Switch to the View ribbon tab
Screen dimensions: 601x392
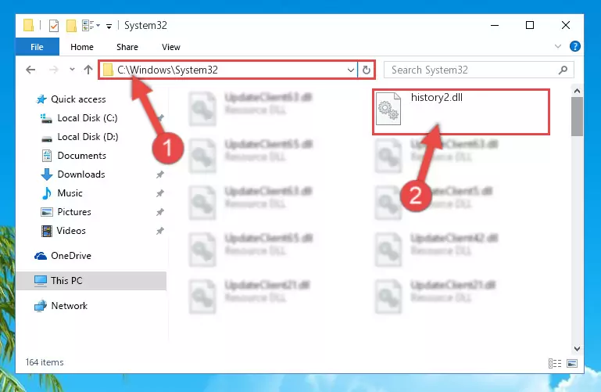pyautogui.click(x=171, y=47)
